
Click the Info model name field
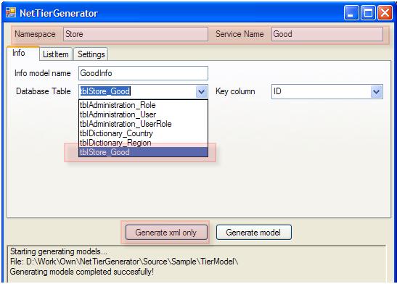click(143, 73)
